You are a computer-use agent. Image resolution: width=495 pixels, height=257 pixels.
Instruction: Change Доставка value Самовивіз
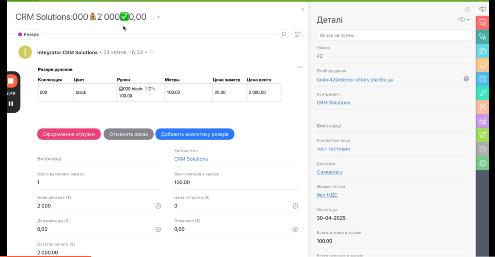(x=329, y=172)
